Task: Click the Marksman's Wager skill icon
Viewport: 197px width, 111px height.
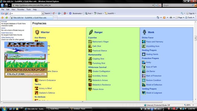Action: 90,42
